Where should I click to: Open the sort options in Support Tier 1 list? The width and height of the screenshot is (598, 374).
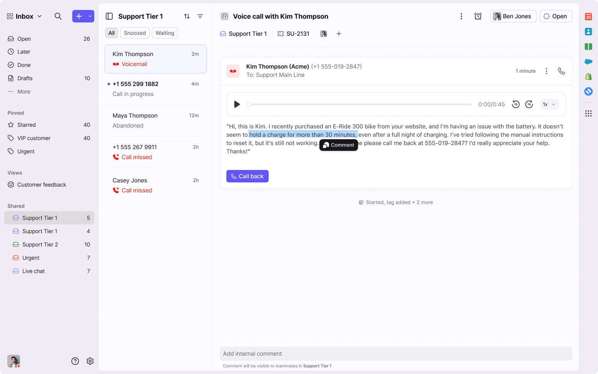(187, 16)
